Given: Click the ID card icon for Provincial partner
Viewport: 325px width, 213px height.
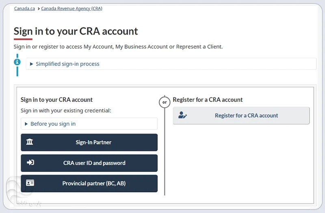Looking at the screenshot, I should point(30,183).
